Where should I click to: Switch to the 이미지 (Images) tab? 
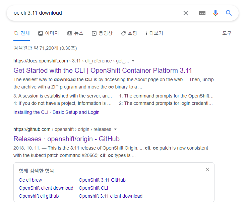49,33
